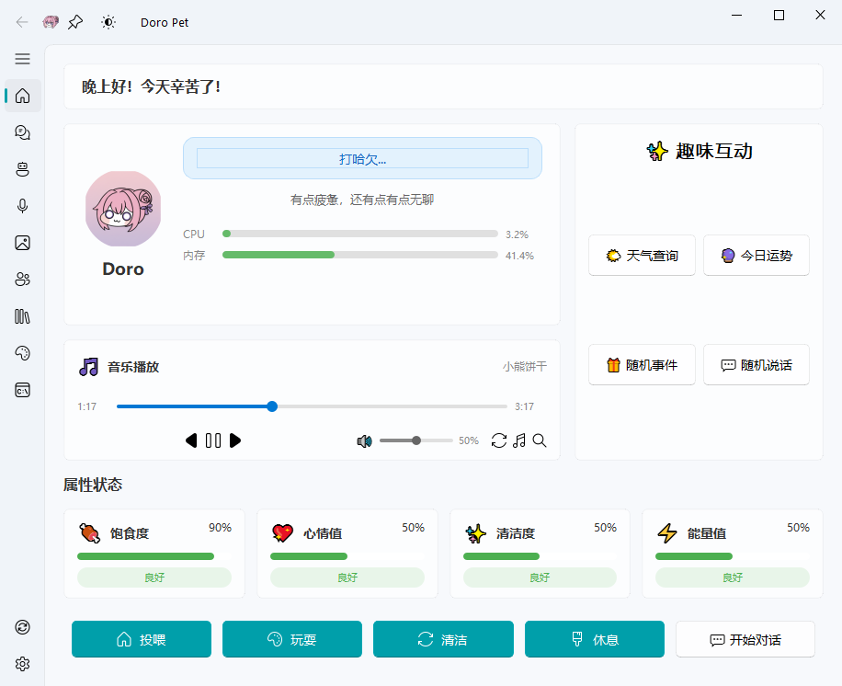The image size is (842, 686).
Task: Open the people/users sidebar page
Action: (x=23, y=280)
